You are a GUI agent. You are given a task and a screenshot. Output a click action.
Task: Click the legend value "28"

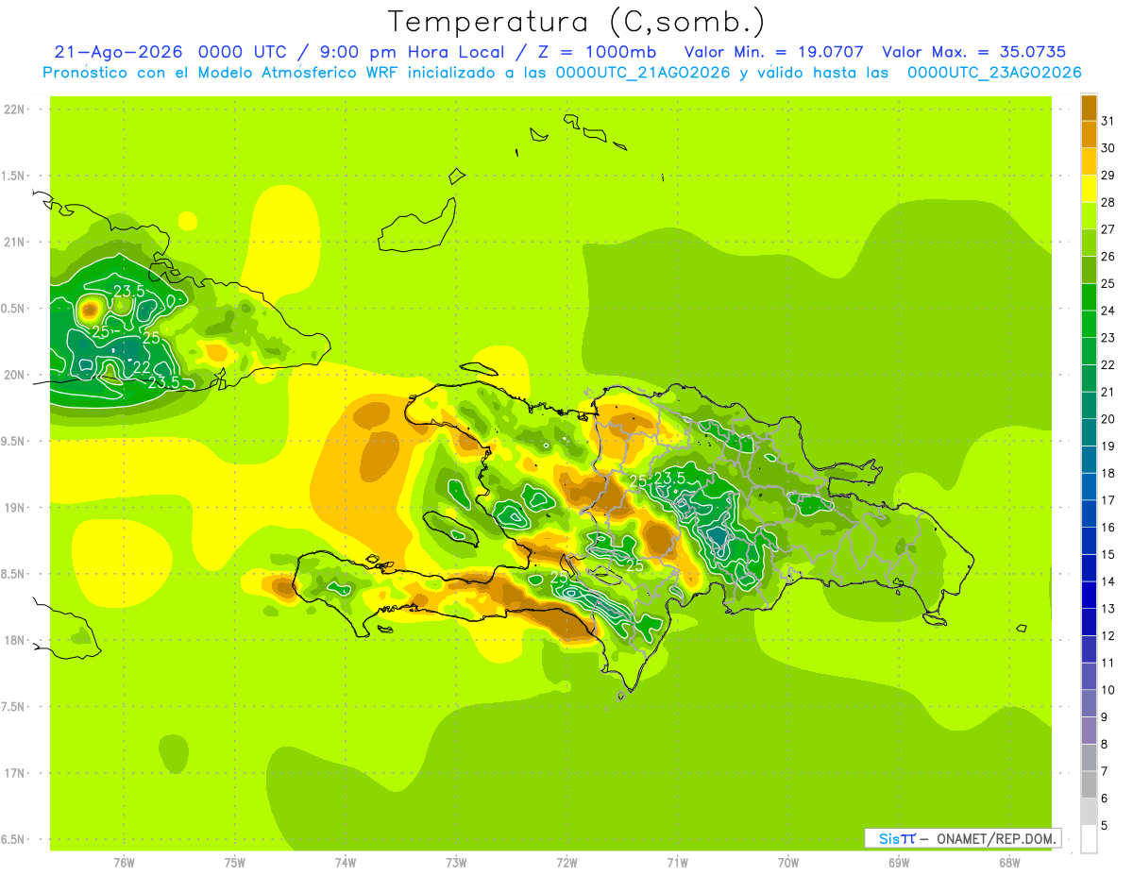1108,203
